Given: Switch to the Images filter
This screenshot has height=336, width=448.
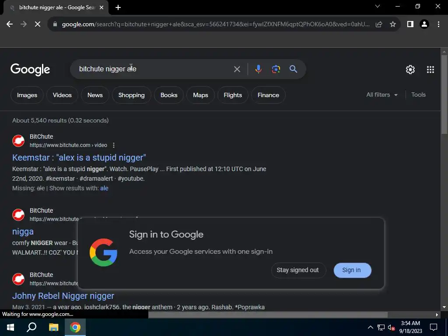Looking at the screenshot, I should click(x=27, y=95).
